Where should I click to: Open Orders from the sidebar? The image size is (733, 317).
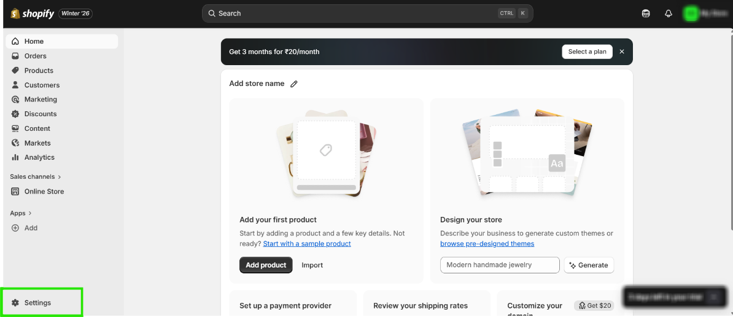coord(35,56)
